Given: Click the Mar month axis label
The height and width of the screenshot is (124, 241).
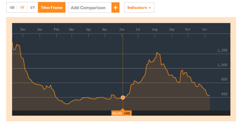Looking at the screenshot, I should [x=72, y=29].
